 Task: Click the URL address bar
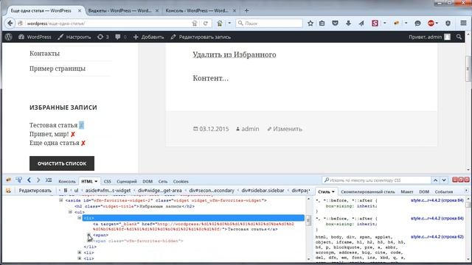pos(108,23)
